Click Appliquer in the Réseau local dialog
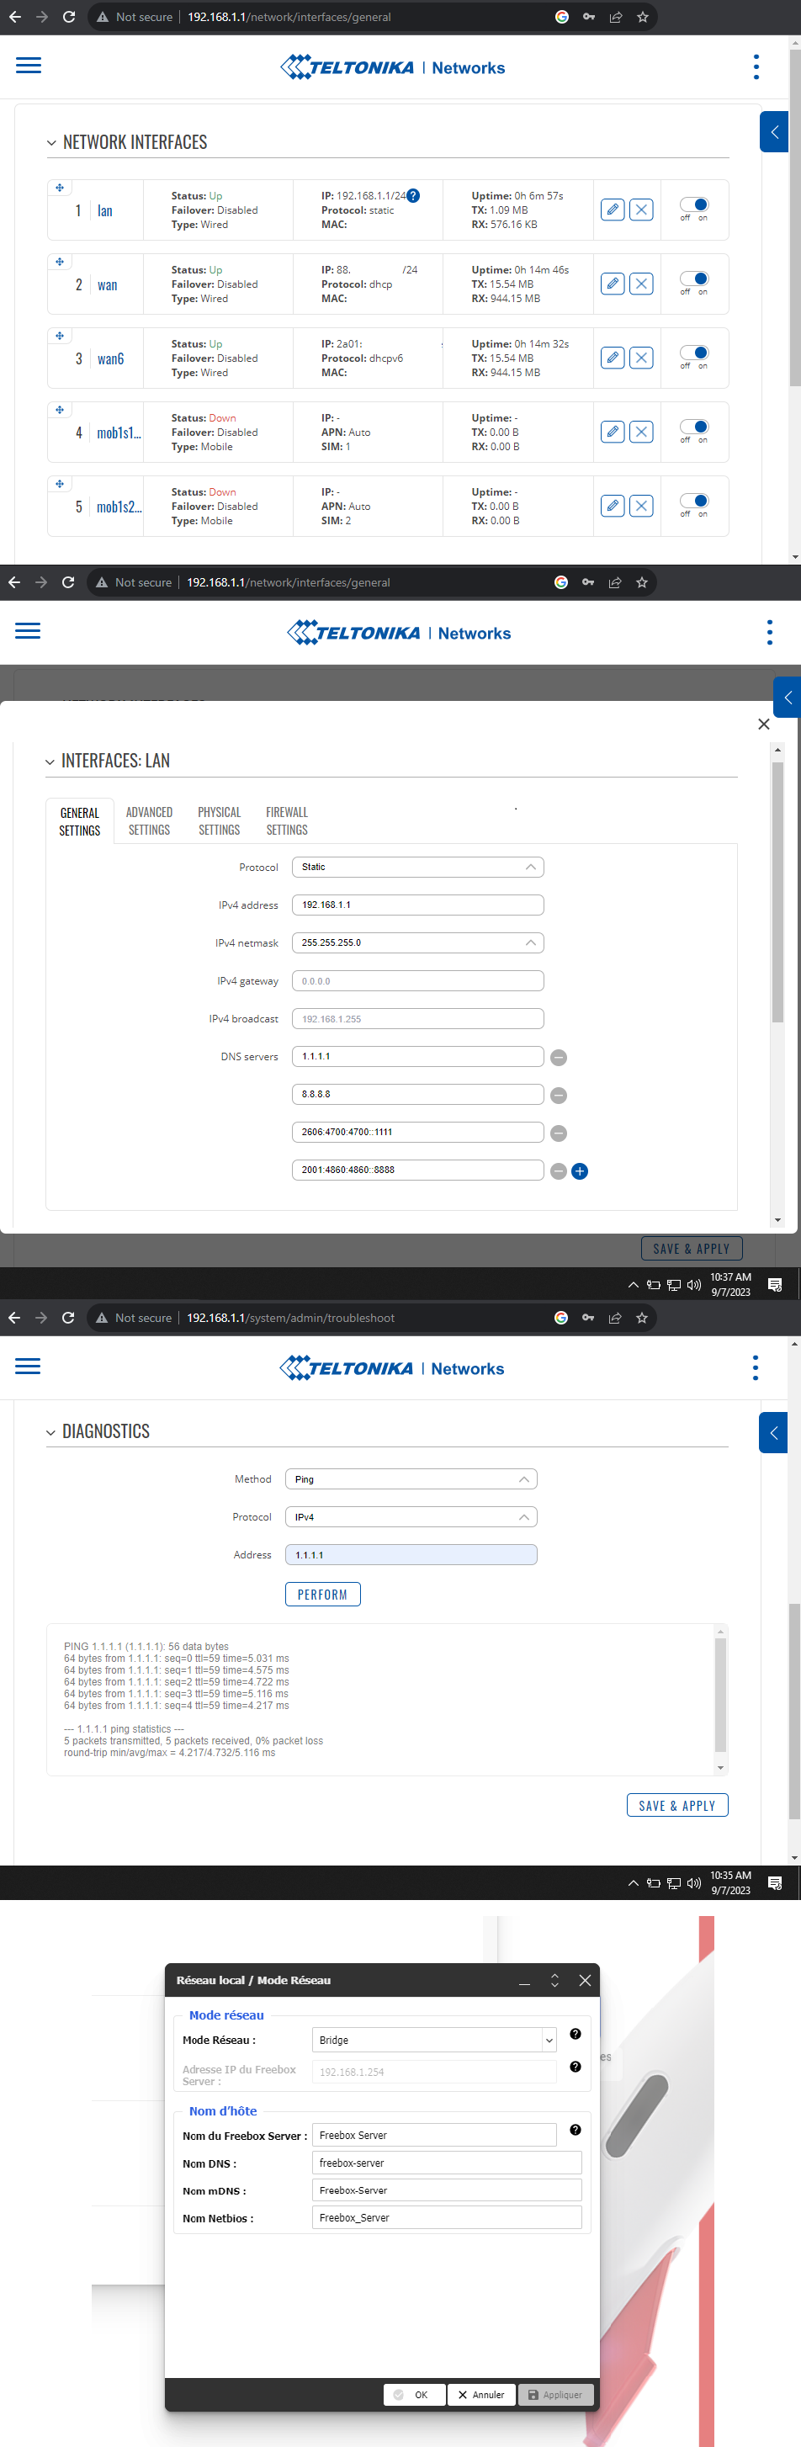 556,2395
